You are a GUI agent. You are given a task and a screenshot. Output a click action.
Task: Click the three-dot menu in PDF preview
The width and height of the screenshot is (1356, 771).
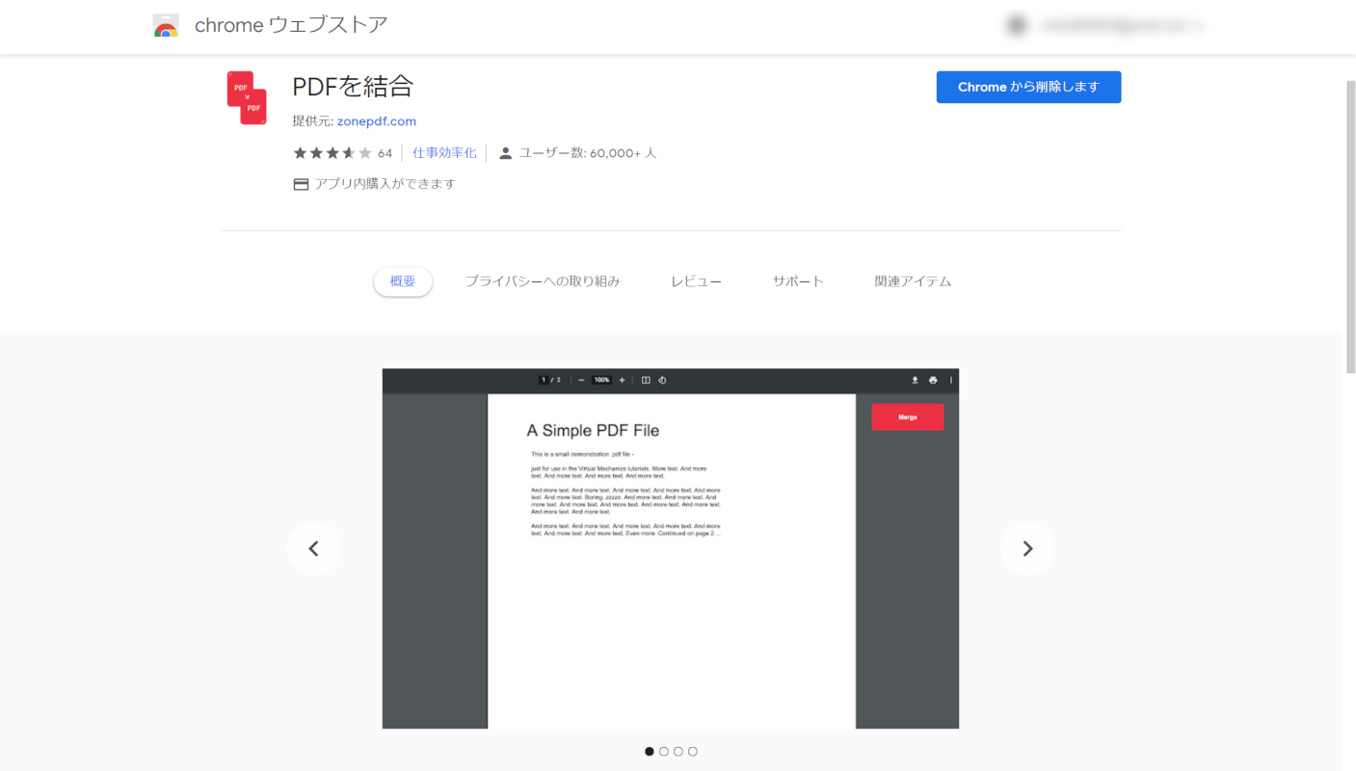coord(951,380)
